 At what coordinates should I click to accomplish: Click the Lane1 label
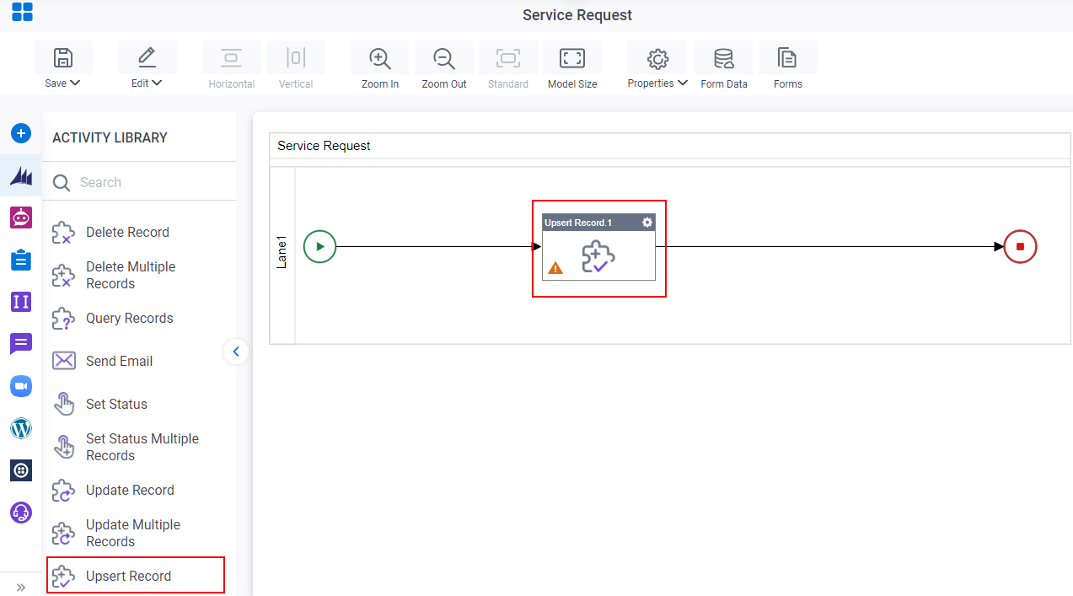click(282, 253)
